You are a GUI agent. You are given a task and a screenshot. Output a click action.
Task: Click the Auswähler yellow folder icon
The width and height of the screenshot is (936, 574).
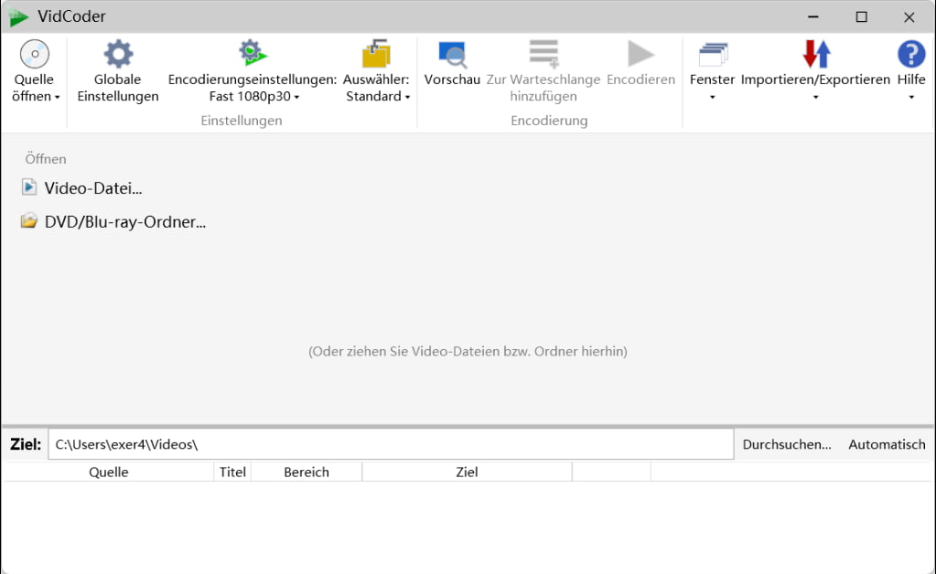point(376,54)
